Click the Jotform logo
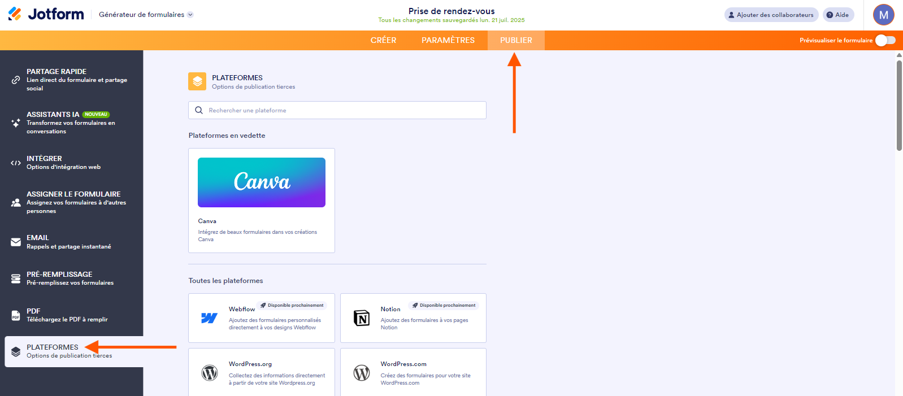 coord(46,14)
